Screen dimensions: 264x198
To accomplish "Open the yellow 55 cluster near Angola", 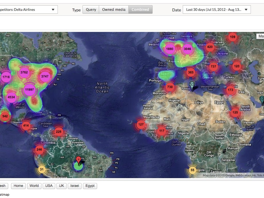I will tap(192, 170).
